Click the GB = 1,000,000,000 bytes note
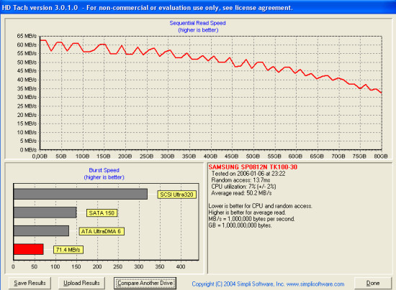 click(x=240, y=225)
